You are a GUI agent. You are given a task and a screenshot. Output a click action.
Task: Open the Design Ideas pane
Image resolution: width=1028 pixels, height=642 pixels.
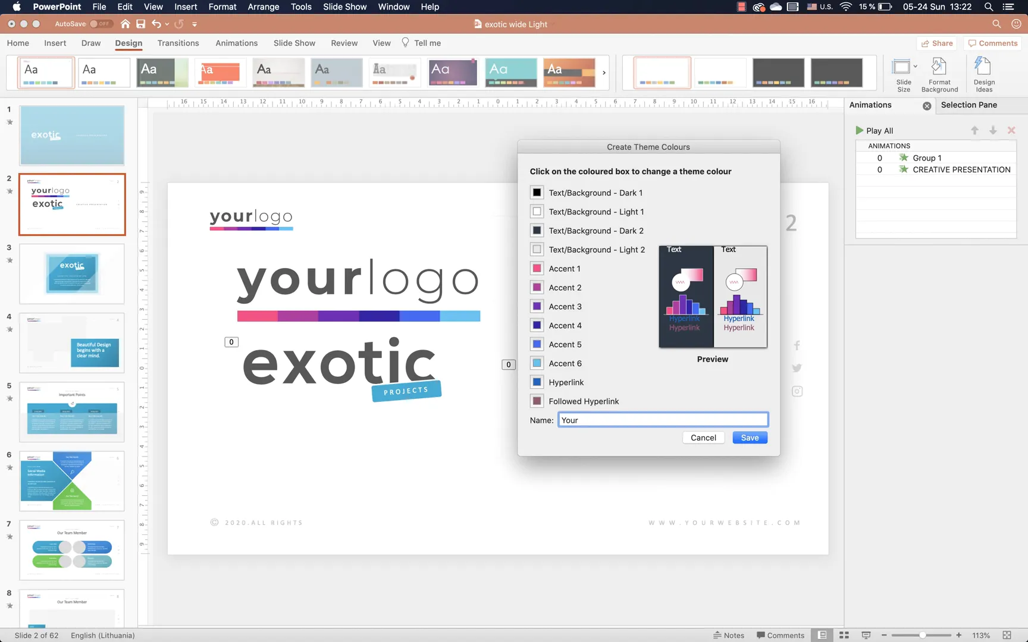pyautogui.click(x=983, y=73)
